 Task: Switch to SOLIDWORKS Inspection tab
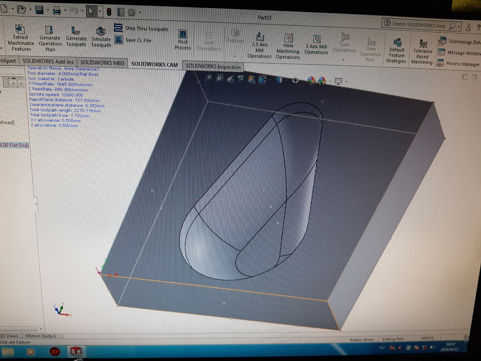click(213, 66)
